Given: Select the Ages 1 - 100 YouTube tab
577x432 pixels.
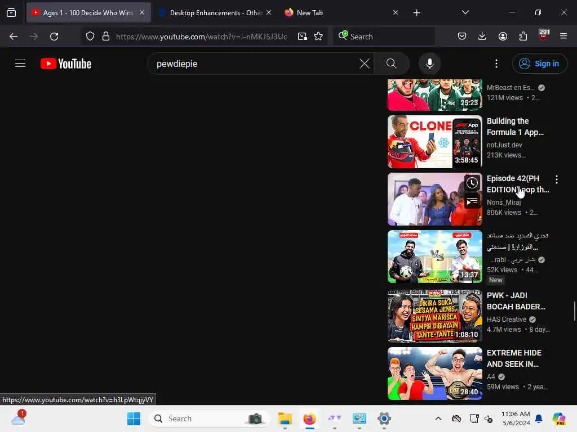Looking at the screenshot, I should click(88, 13).
